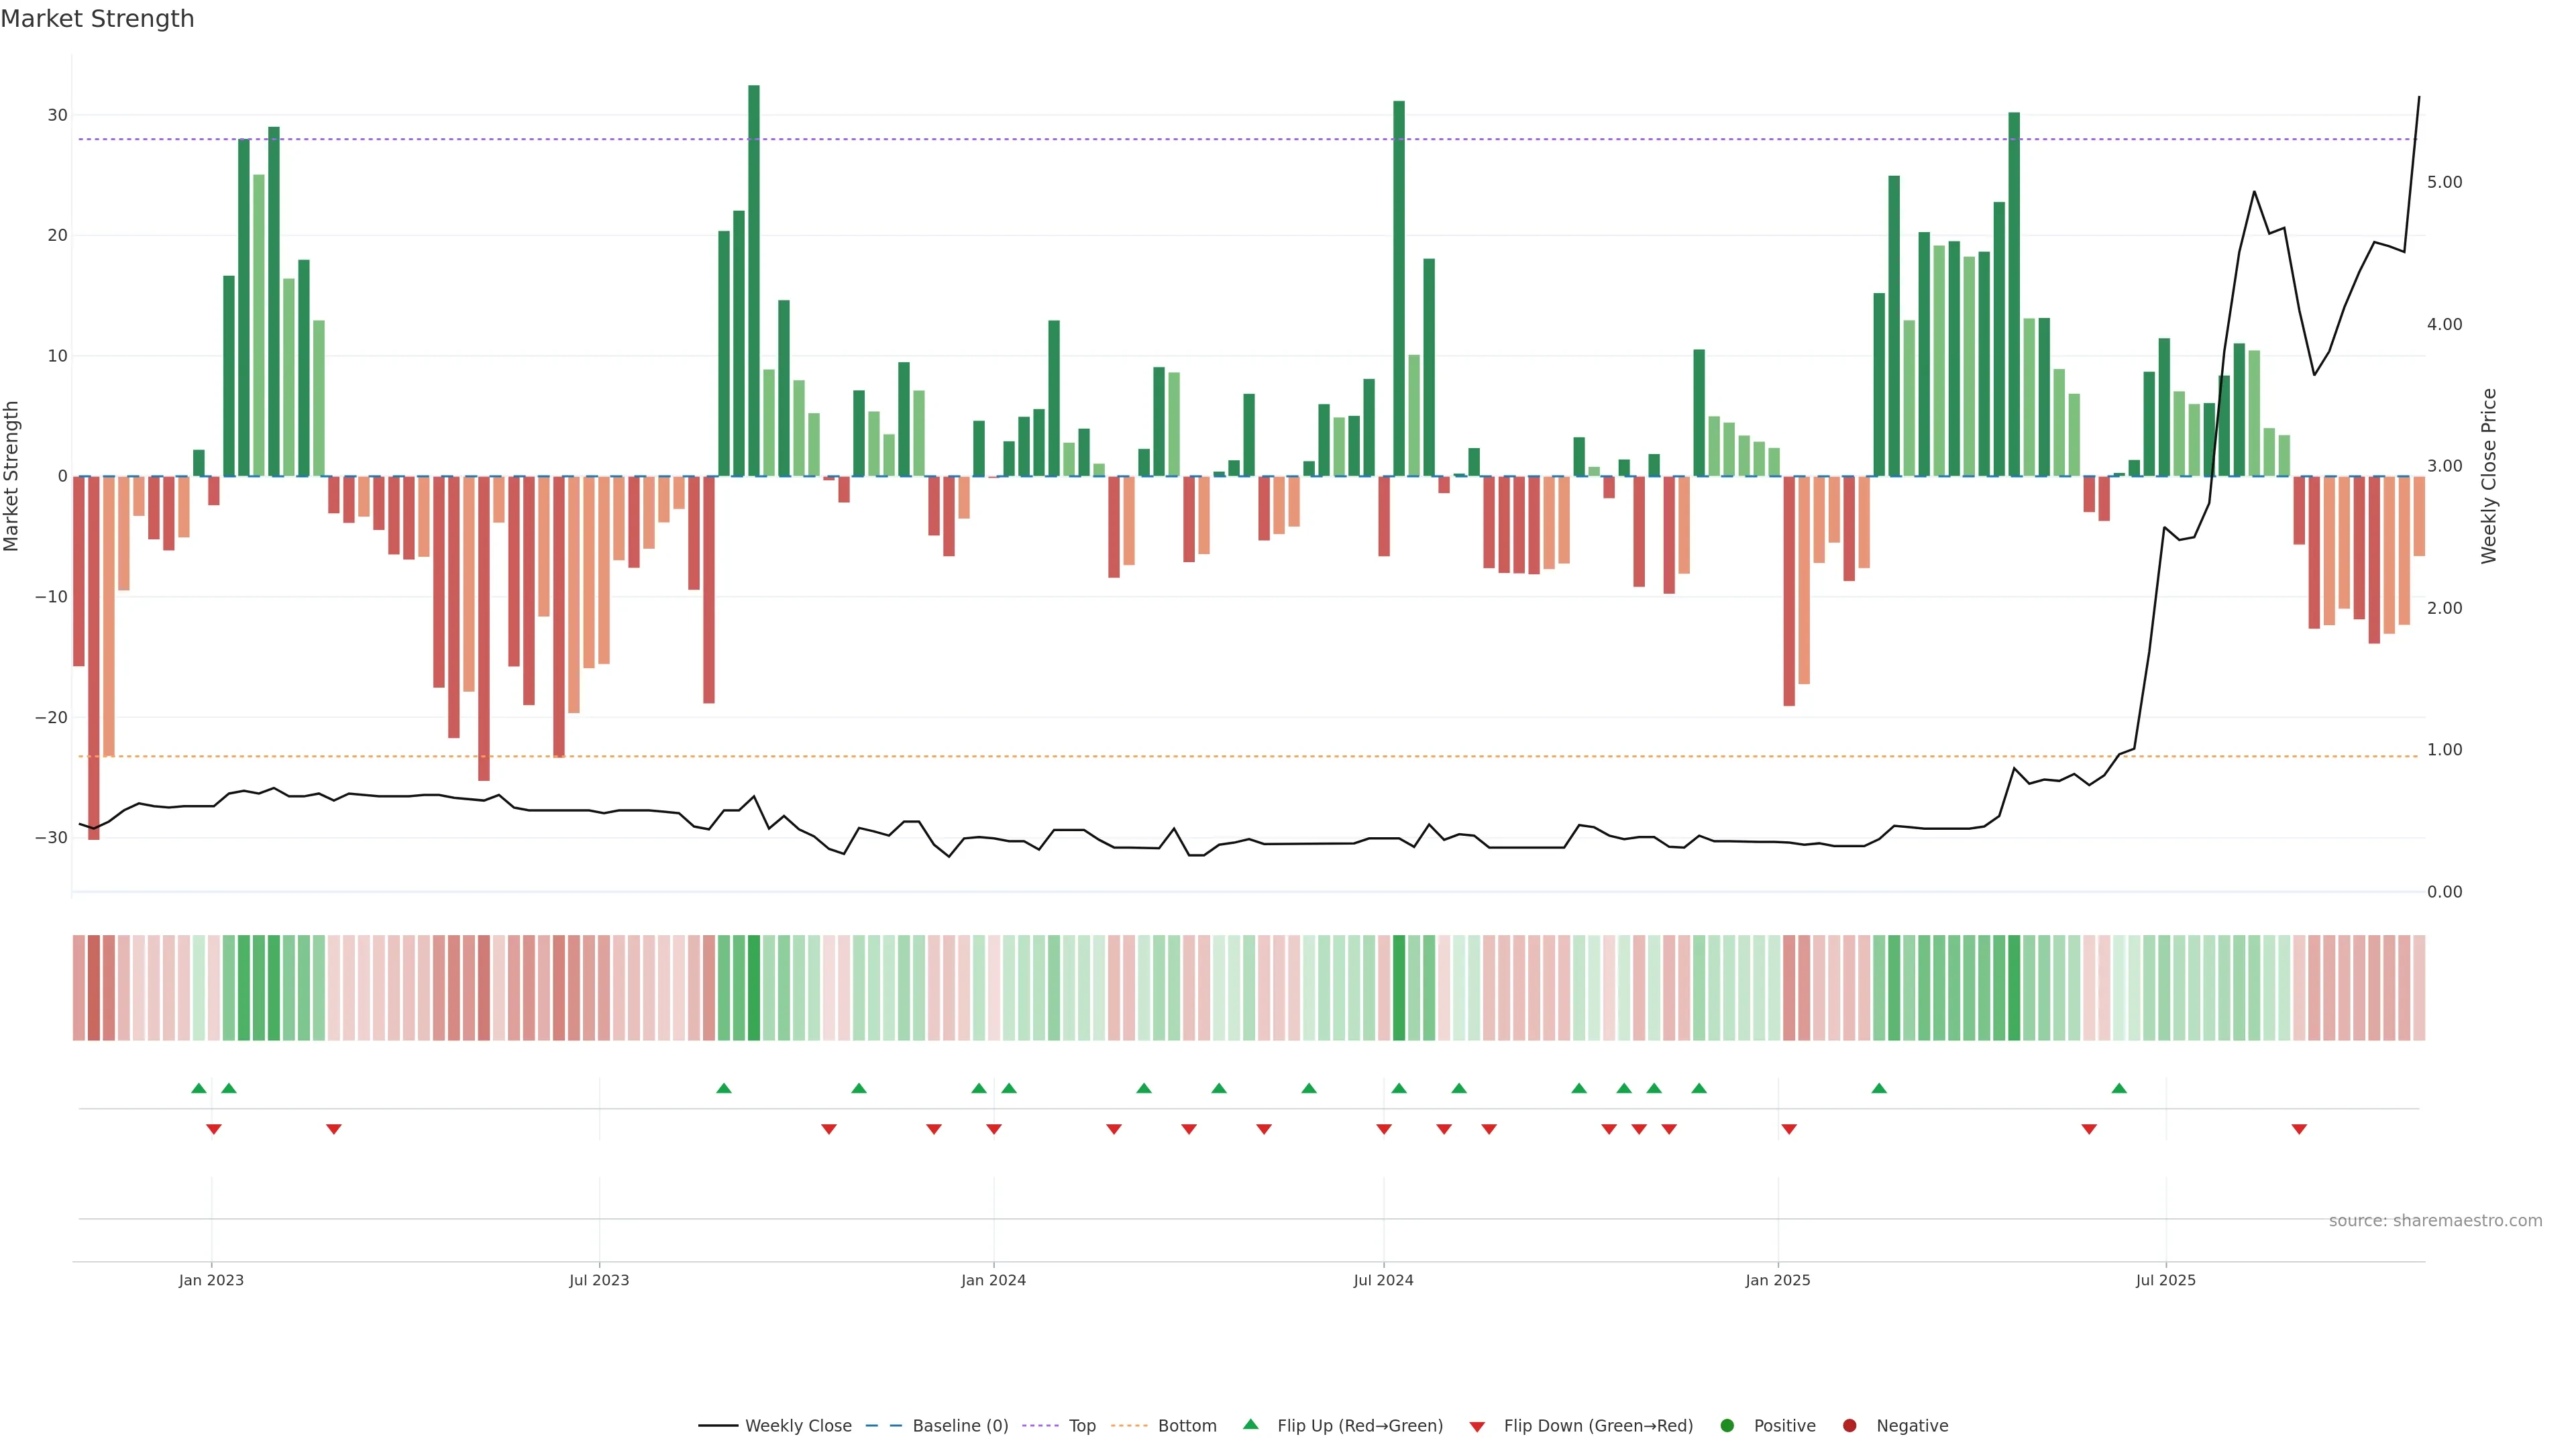The width and height of the screenshot is (2576, 1449).
Task: Click the Negative red circle legend icon
Action: tap(1849, 1426)
